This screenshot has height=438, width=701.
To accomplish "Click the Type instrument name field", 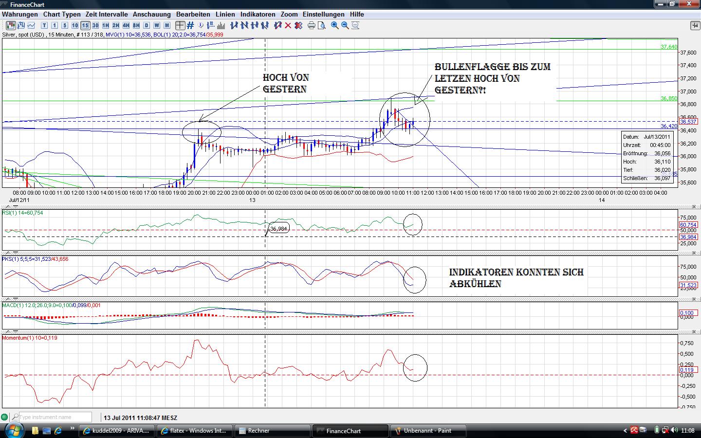I will click(55, 417).
